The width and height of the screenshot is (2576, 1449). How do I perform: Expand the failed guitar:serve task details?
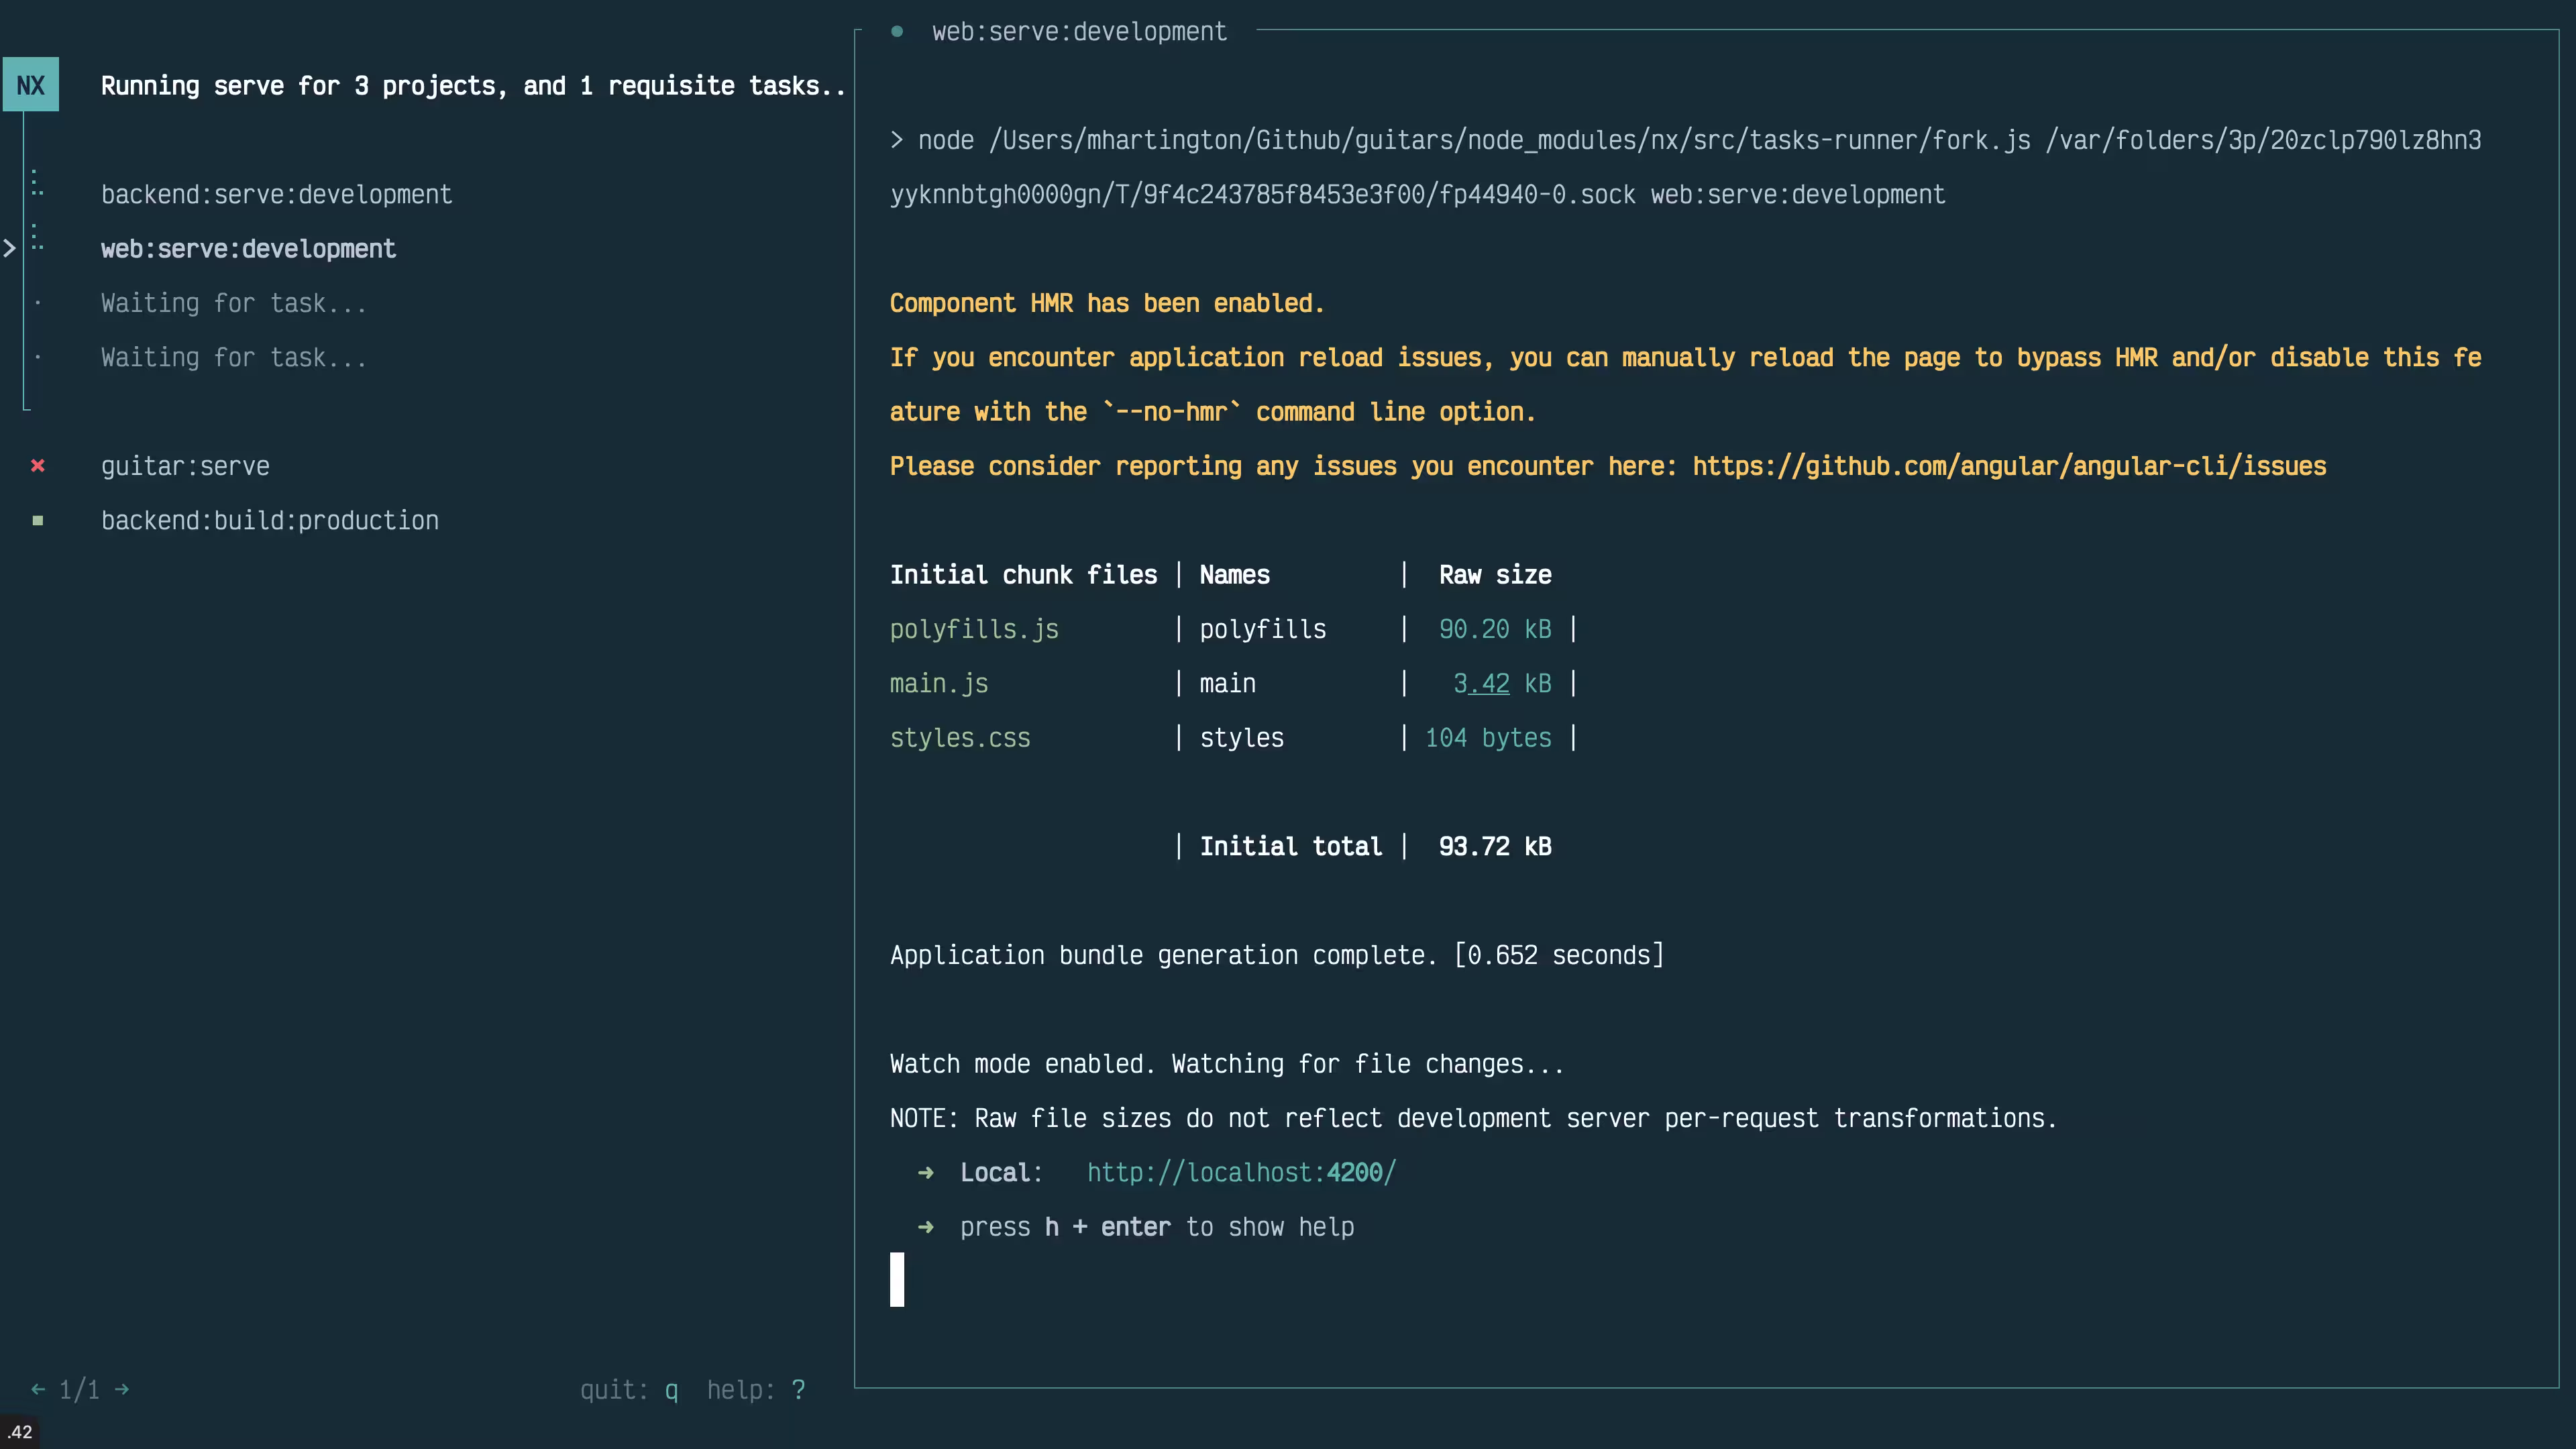tap(186, 465)
